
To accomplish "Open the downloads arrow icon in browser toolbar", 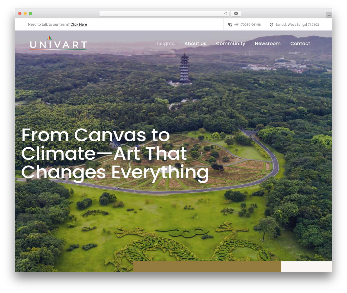I will click(x=236, y=14).
